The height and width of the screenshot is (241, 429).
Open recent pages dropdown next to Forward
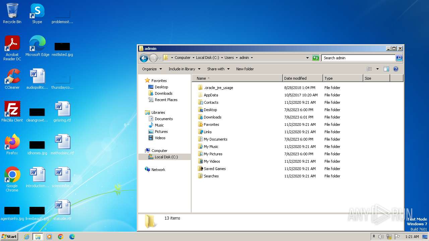click(160, 58)
